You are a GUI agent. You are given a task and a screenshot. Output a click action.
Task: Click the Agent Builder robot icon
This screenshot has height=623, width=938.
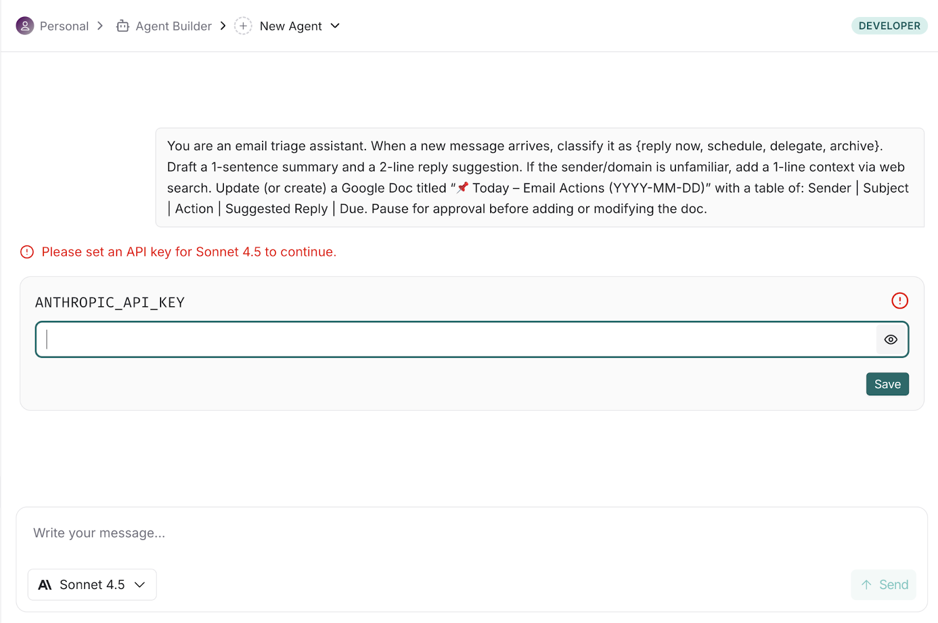[123, 26]
